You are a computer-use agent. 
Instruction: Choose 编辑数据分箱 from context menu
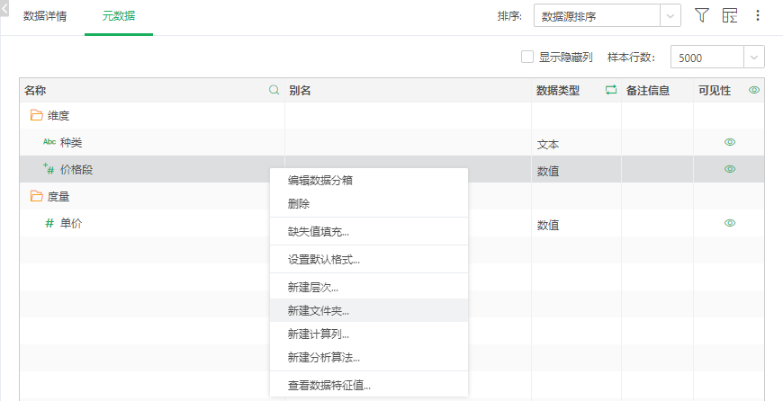click(x=369, y=181)
